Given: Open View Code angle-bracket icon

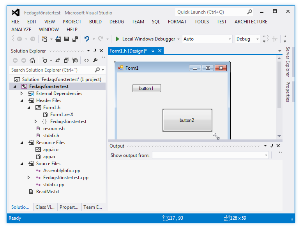Looking at the screenshot, I should point(87,60).
